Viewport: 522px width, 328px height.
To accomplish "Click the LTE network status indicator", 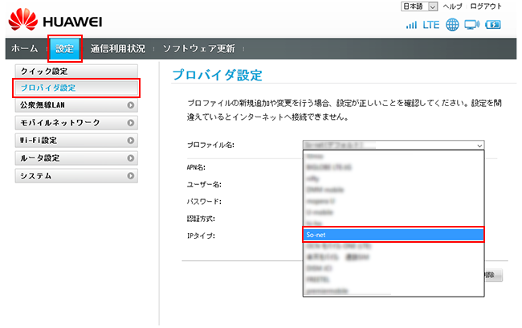I will click(431, 25).
